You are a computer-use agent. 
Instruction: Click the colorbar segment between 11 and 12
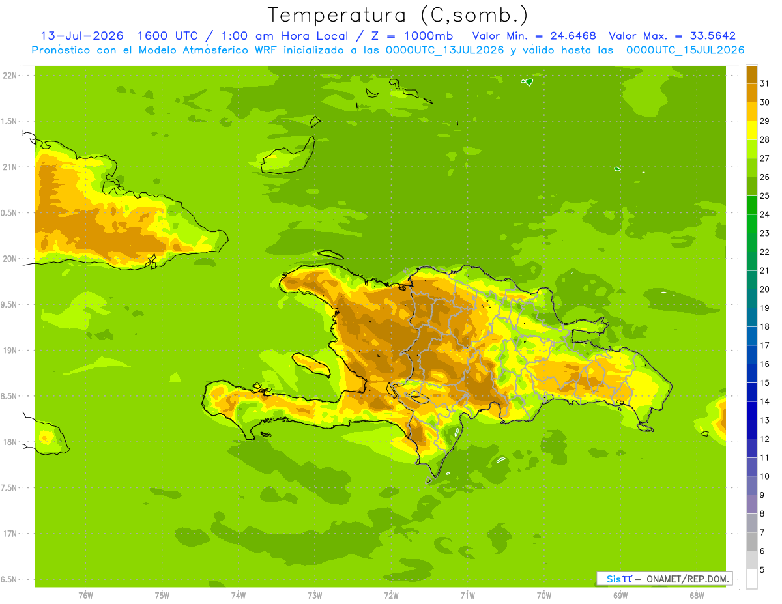751,448
